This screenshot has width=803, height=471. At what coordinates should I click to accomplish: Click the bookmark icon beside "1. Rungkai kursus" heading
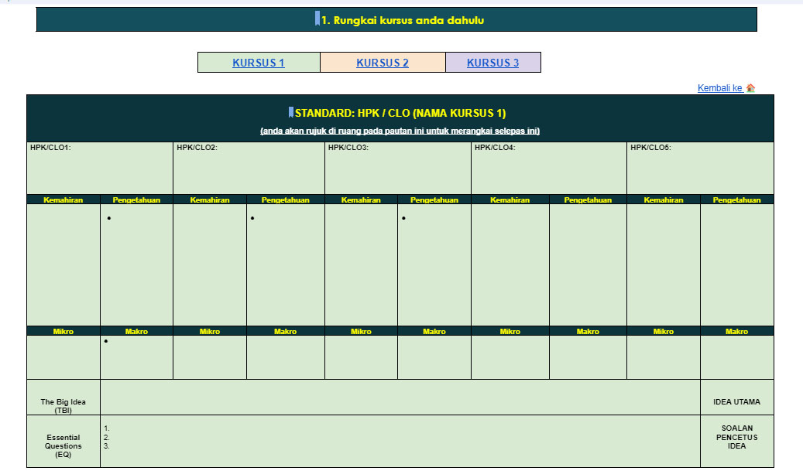[317, 19]
